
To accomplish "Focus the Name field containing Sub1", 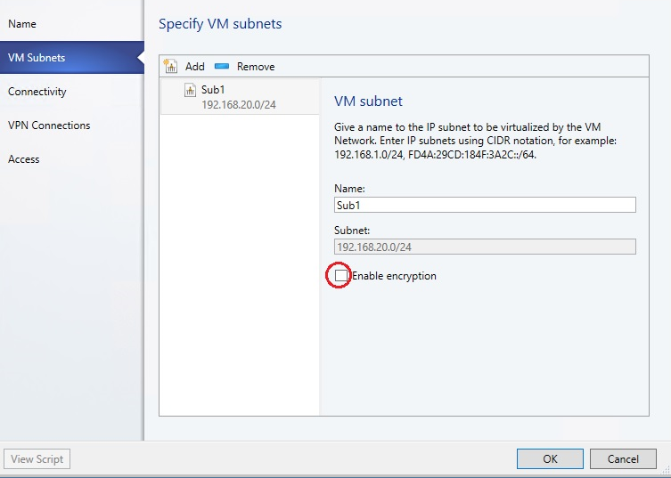I will click(x=485, y=205).
